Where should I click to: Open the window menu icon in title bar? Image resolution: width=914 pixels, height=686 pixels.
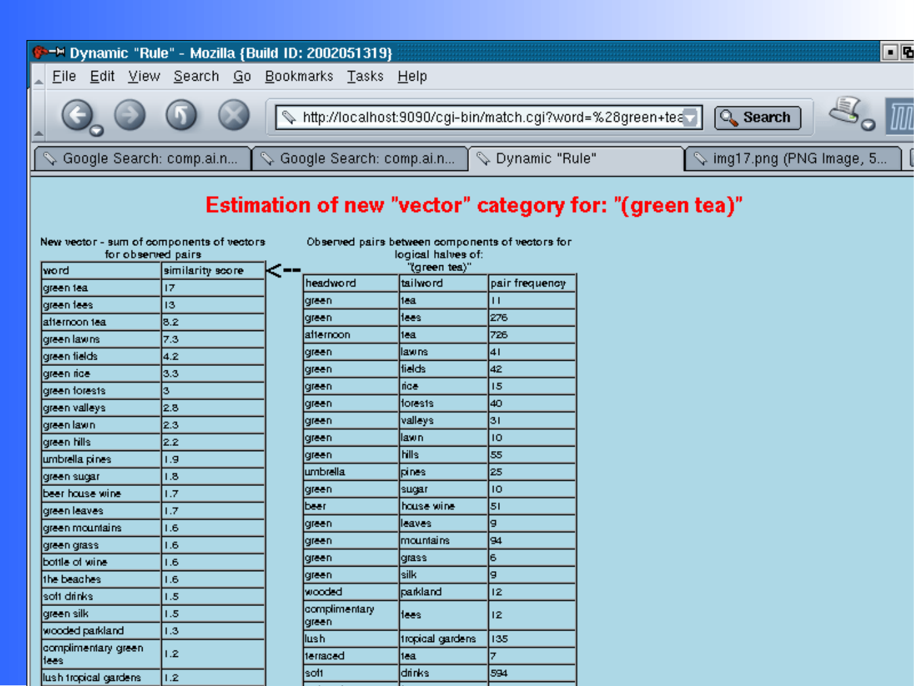click(x=46, y=53)
